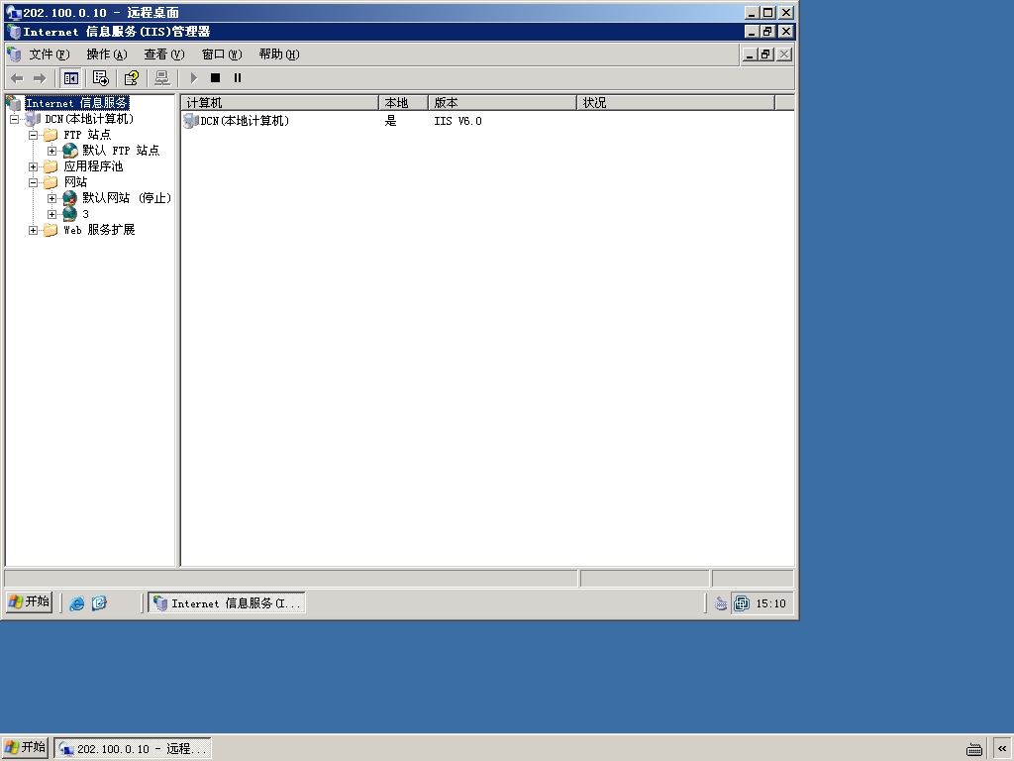This screenshot has width=1014, height=761.
Task: Expand the 默认 FTP 站点 node
Action: coord(51,151)
